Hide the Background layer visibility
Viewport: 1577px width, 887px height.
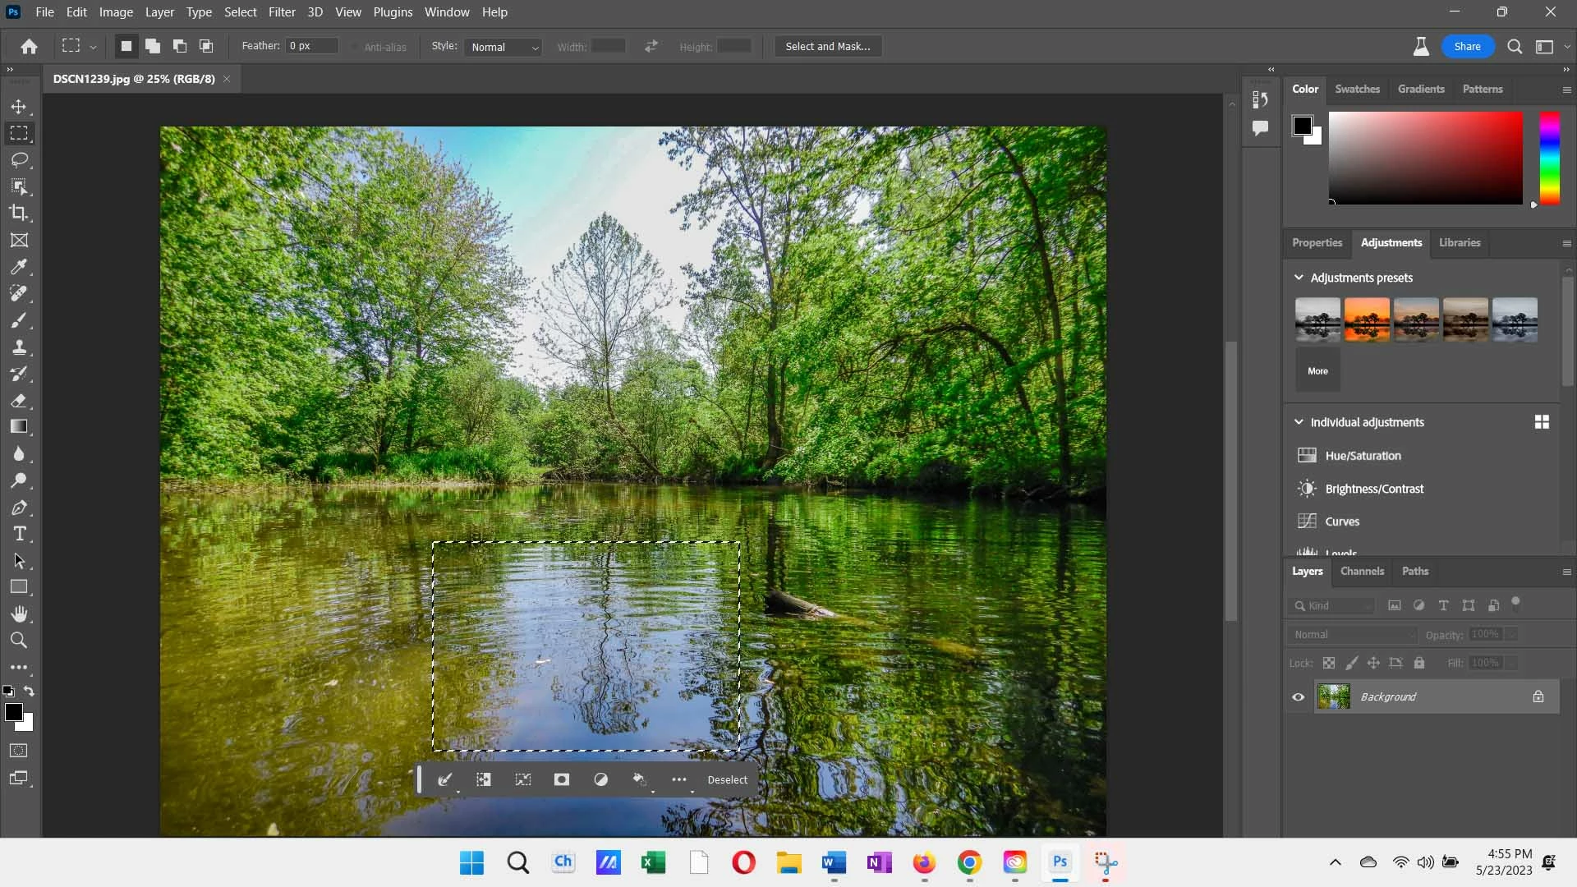(1299, 696)
